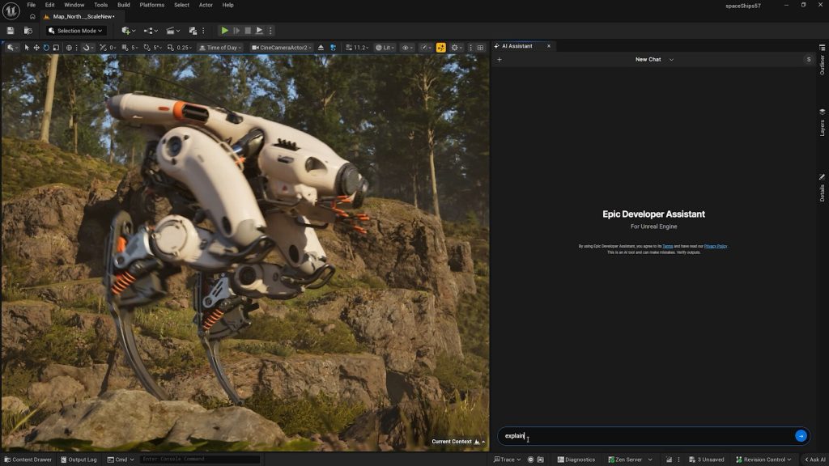
Task: Start a new chat with the plus icon
Action: coord(500,60)
